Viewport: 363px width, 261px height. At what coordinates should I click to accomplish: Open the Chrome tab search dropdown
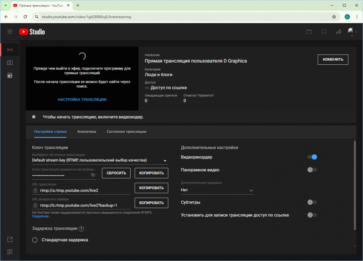click(6, 5)
